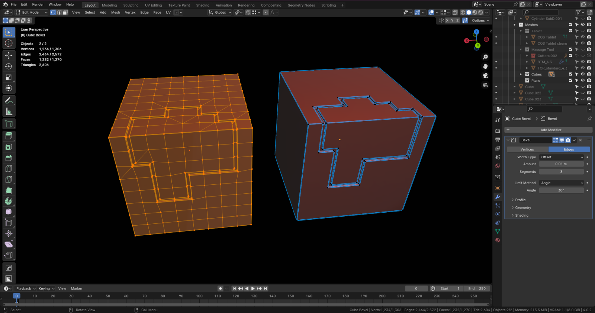Select the Shear tool
Screen dimensions: 595x313
pyautogui.click(x=9, y=244)
